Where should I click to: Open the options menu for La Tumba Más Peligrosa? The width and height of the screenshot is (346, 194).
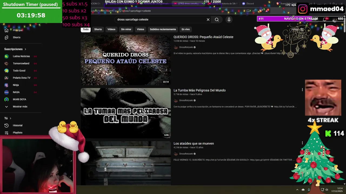pyautogui.click(x=302, y=90)
